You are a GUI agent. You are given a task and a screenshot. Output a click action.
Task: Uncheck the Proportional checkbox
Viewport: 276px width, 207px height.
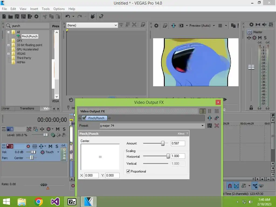coord(128,171)
